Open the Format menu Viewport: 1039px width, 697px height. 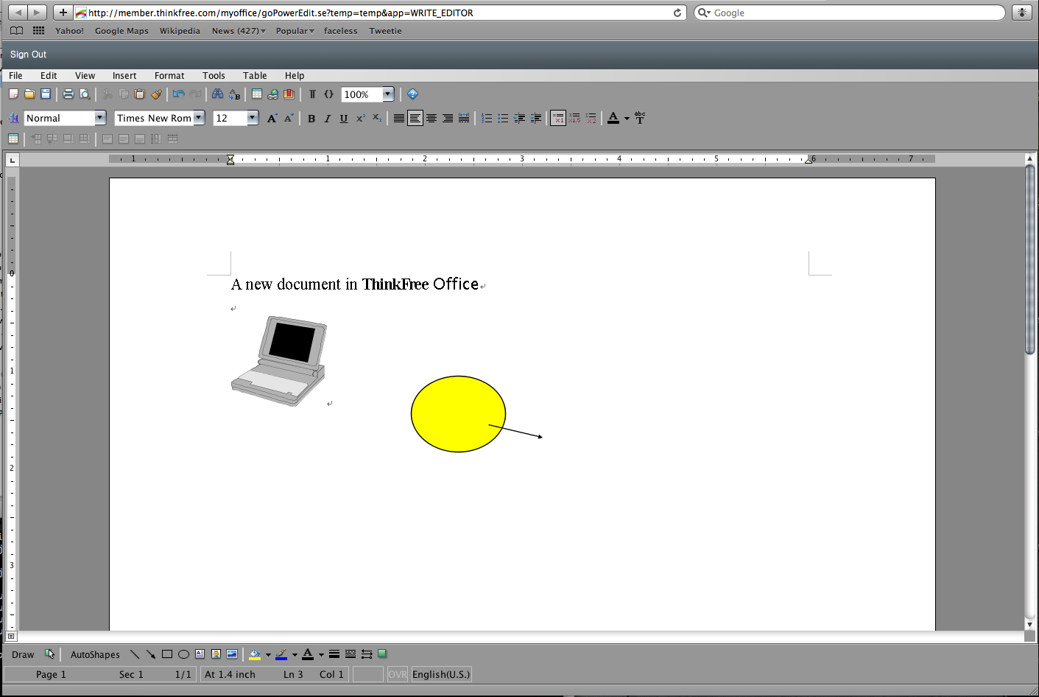coord(169,75)
